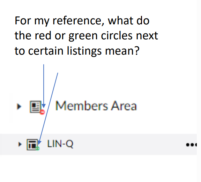Image resolution: width=201 pixels, height=182 pixels.
Task: Expand the Members Area tree arrow
Action: pos(19,106)
